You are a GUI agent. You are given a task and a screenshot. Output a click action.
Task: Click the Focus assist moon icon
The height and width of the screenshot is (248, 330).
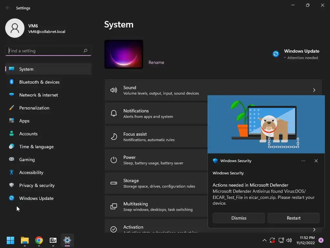point(114,137)
